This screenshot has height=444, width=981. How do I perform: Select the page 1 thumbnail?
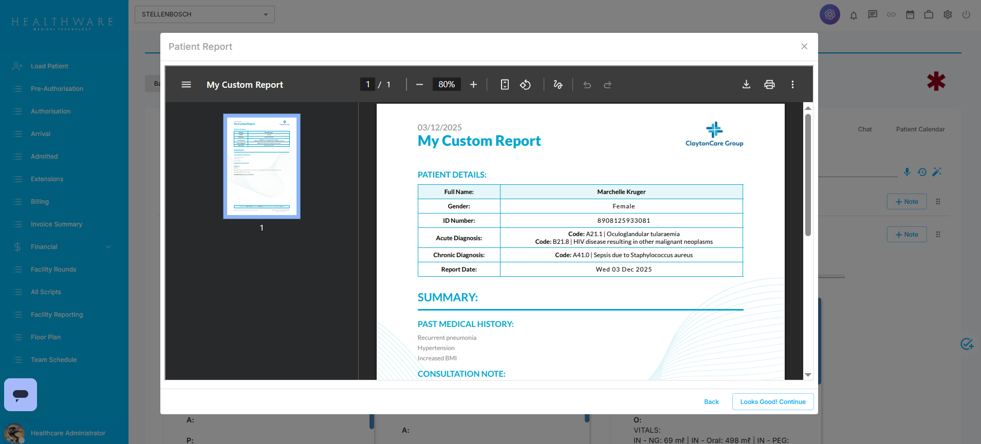point(262,166)
